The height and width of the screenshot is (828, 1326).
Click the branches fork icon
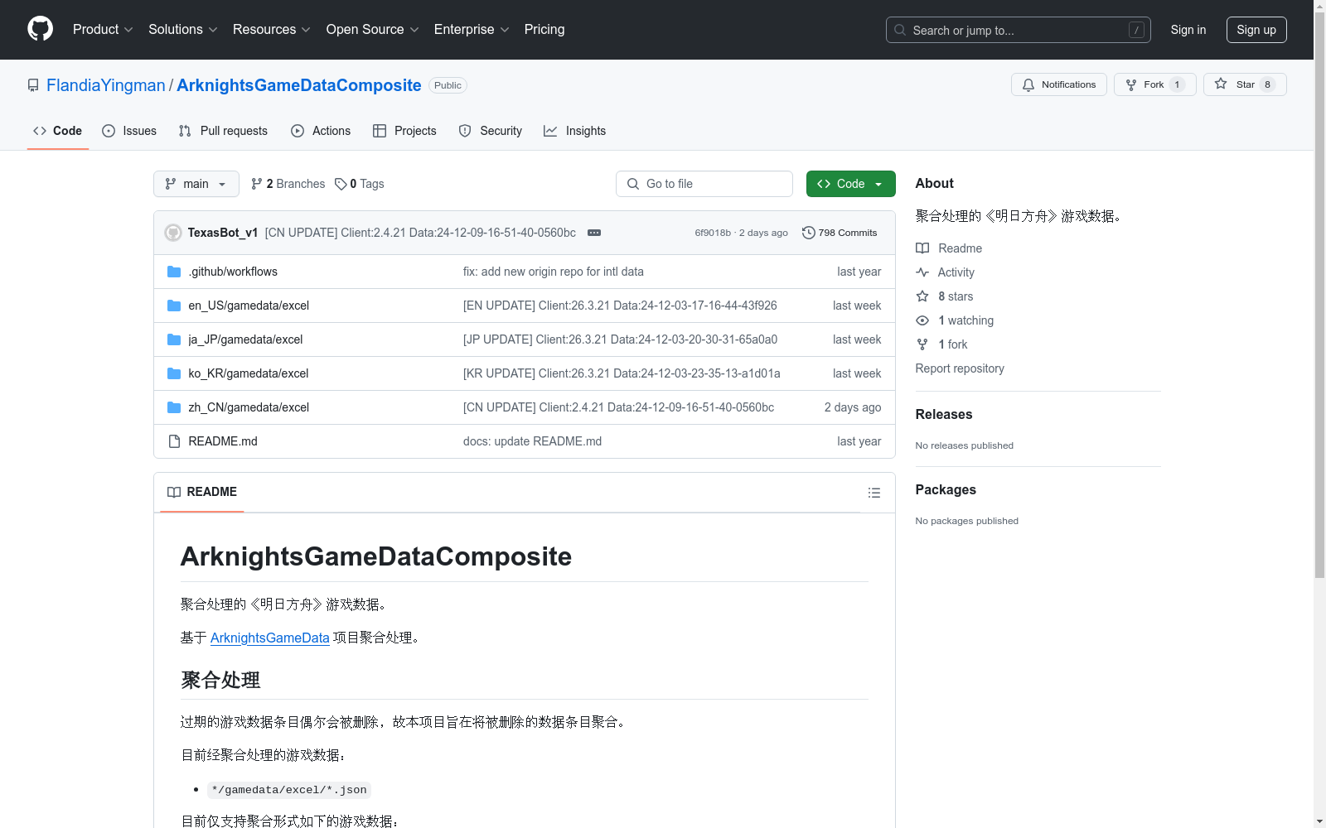pos(257,184)
